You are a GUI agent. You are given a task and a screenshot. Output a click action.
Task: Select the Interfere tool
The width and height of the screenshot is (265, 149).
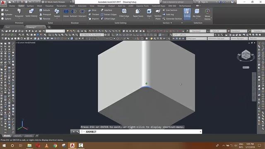coord(106,10)
